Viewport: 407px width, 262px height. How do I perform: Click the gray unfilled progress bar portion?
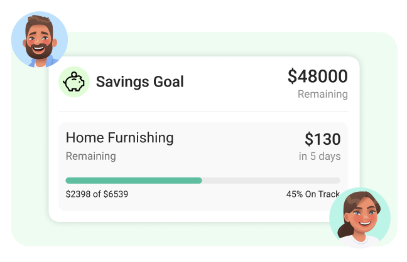tap(270, 181)
